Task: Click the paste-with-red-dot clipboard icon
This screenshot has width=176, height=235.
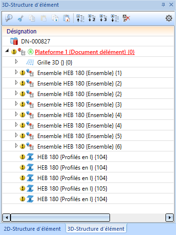Action: [x=66, y=18]
